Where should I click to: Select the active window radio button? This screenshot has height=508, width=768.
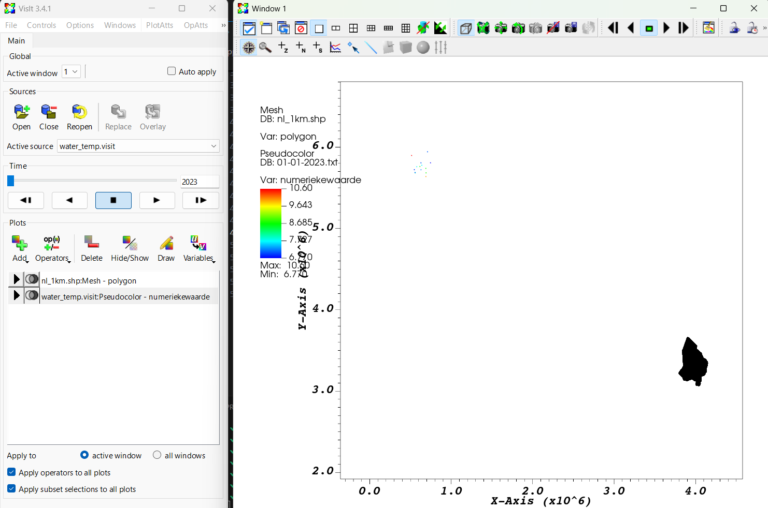84,455
